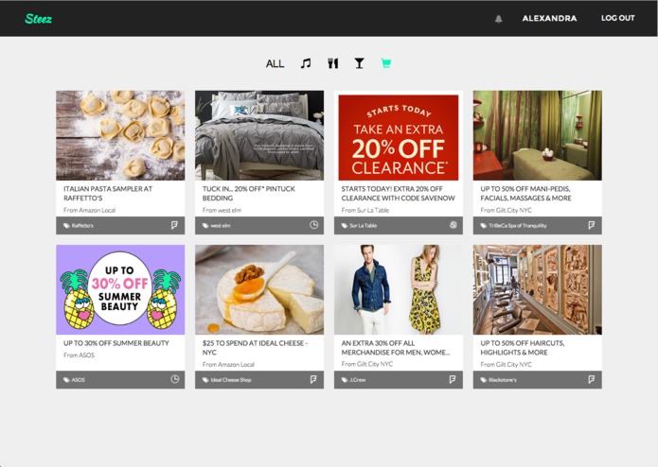Click the Foursquare icon on Raffetto's card
Viewport: 658px width, 467px height.
click(174, 225)
